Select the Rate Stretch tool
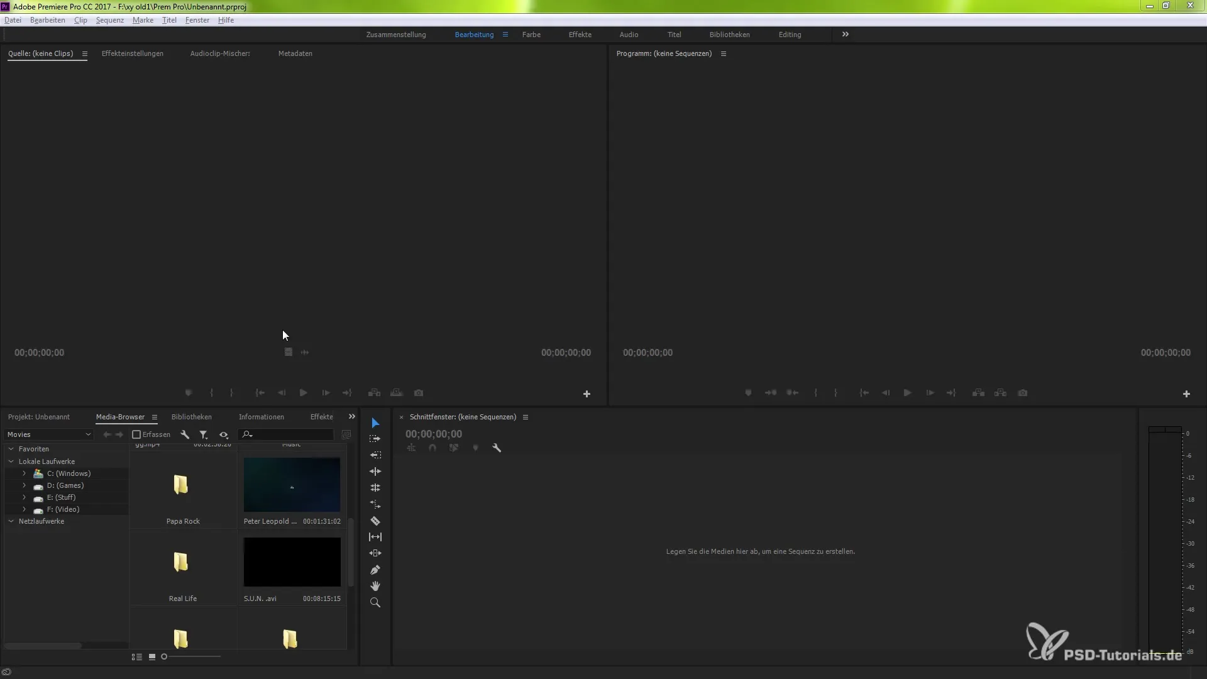 (x=375, y=504)
